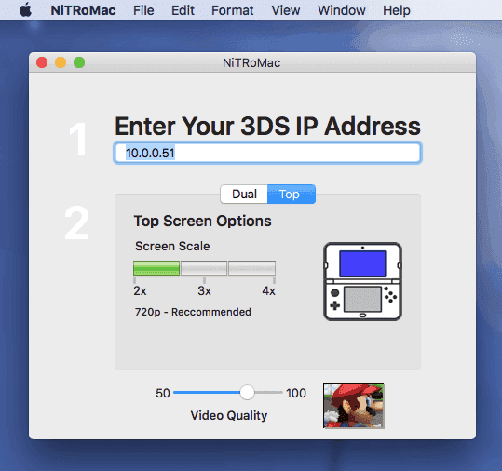Click the 3DS console illustration

(362, 281)
